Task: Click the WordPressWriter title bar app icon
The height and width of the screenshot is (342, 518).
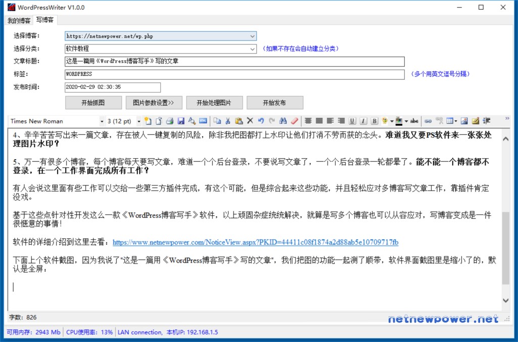Action: pos(11,7)
